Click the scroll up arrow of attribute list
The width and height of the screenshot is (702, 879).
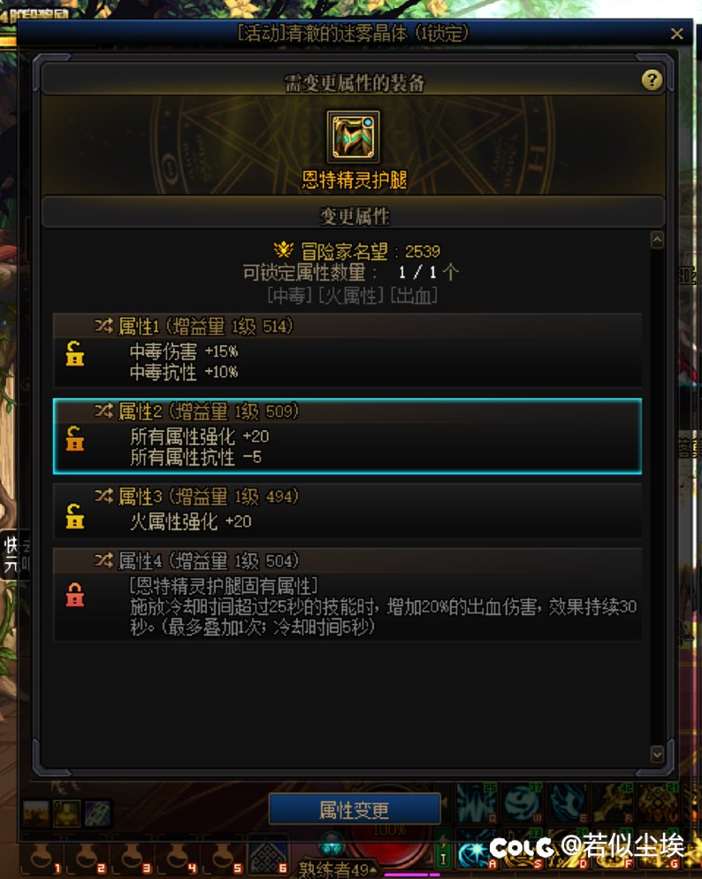(657, 241)
